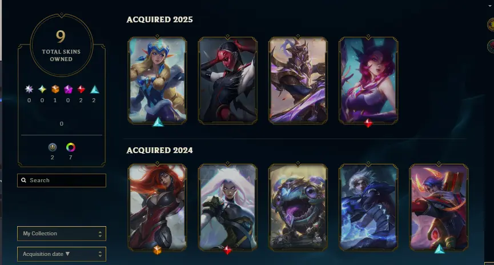The width and height of the screenshot is (494, 265).
Task: Select the red-masked dark suit skin card
Action: tap(228, 80)
